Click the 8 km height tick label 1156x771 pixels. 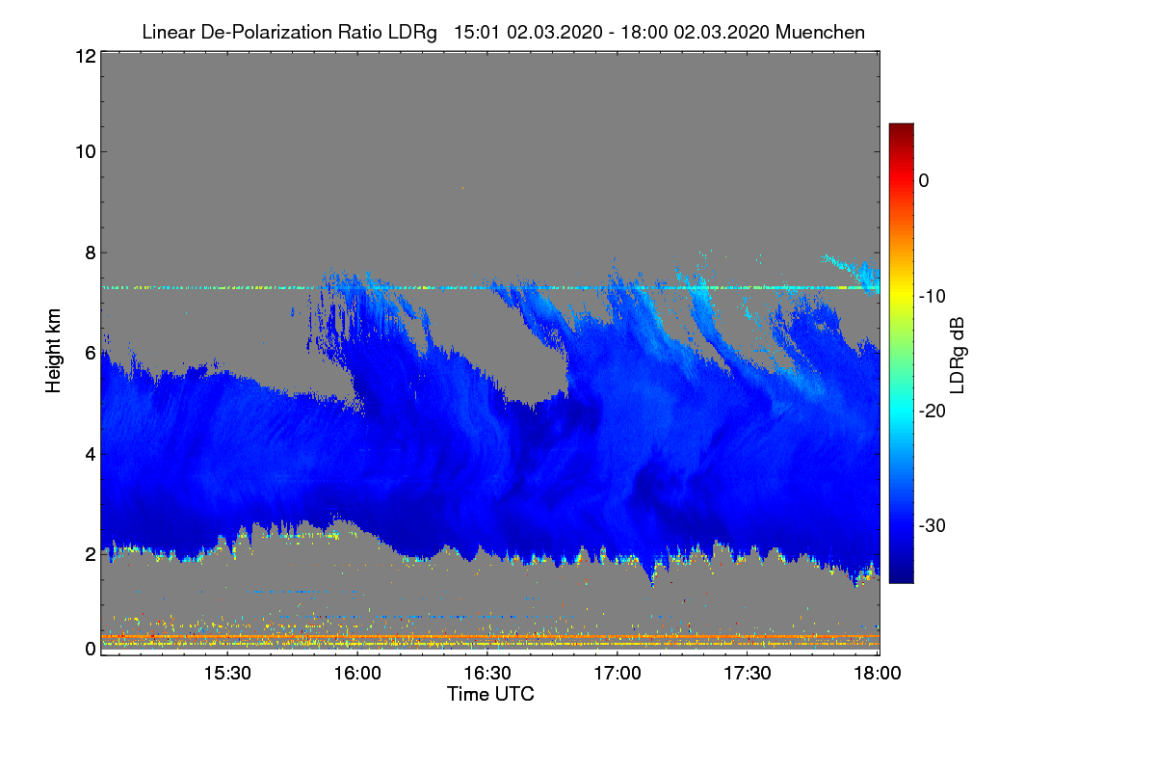(91, 253)
